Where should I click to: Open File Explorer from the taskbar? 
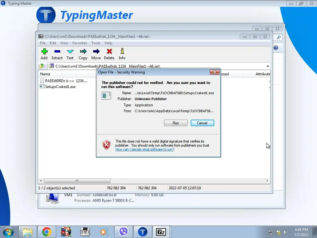[x=28, y=232]
